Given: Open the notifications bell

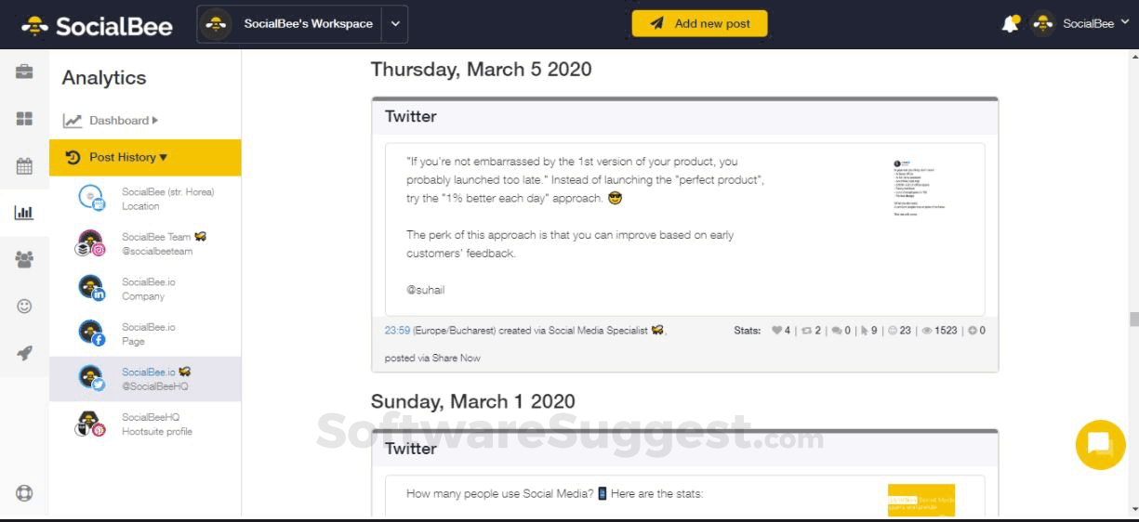Looking at the screenshot, I should 1010,24.
